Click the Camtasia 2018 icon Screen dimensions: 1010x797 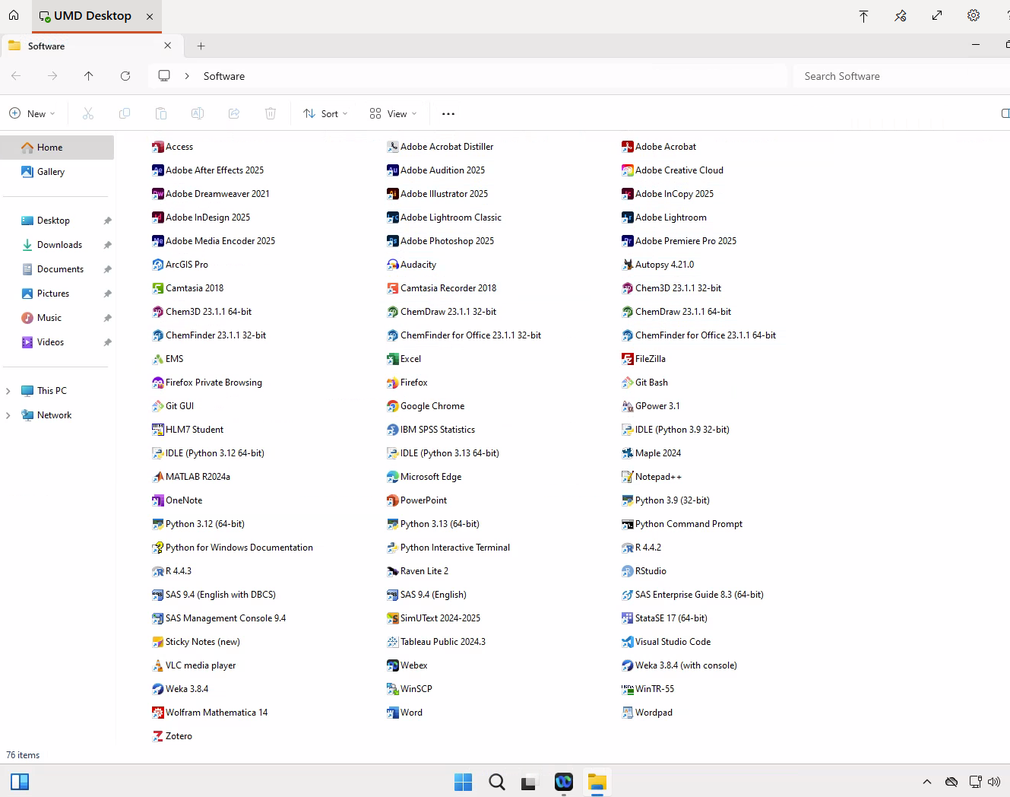188,288
